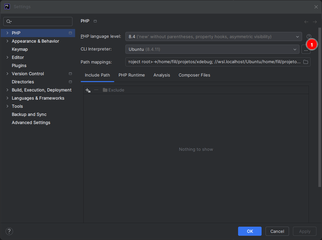
Task: Click the project-level icon beside PHP heading
Action: click(x=95, y=21)
